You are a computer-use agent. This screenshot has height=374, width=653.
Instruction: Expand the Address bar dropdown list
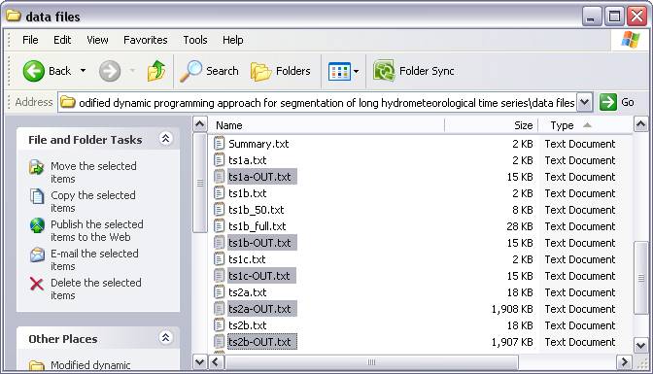(585, 102)
